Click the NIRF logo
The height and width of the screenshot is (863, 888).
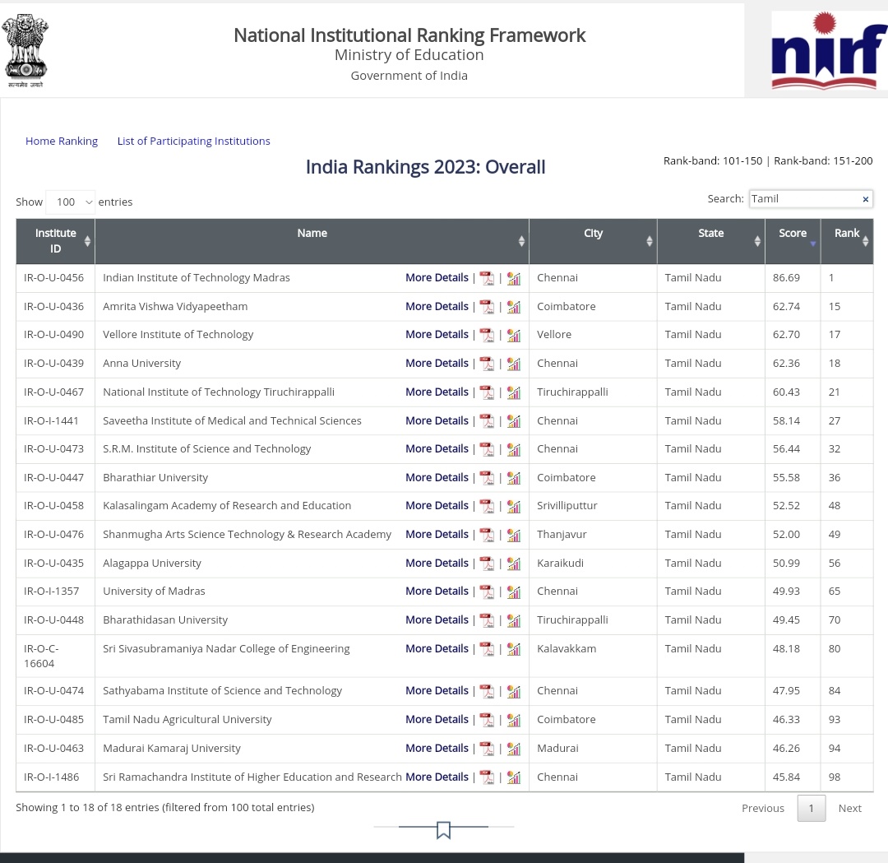point(829,51)
